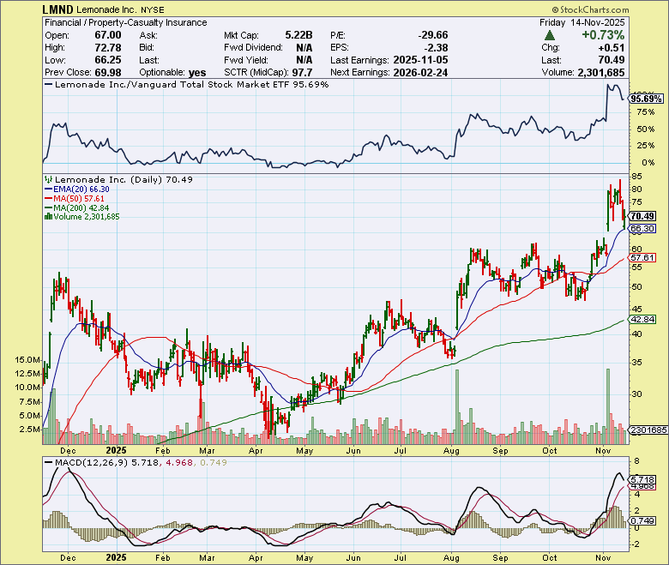Select the EMA(20) 66.30 legend entry
Image resolution: width=669 pixels, height=565 pixels.
point(77,189)
